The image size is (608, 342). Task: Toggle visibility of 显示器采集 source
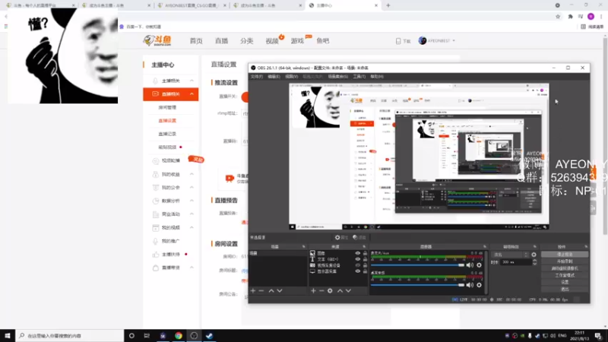click(358, 271)
